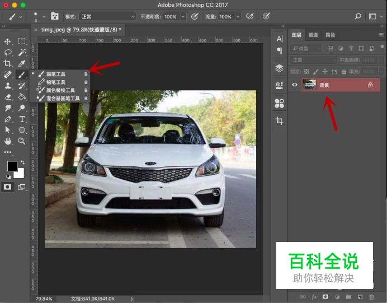
Task: Toggle airbrush build-up effect icon
Action: (250, 16)
